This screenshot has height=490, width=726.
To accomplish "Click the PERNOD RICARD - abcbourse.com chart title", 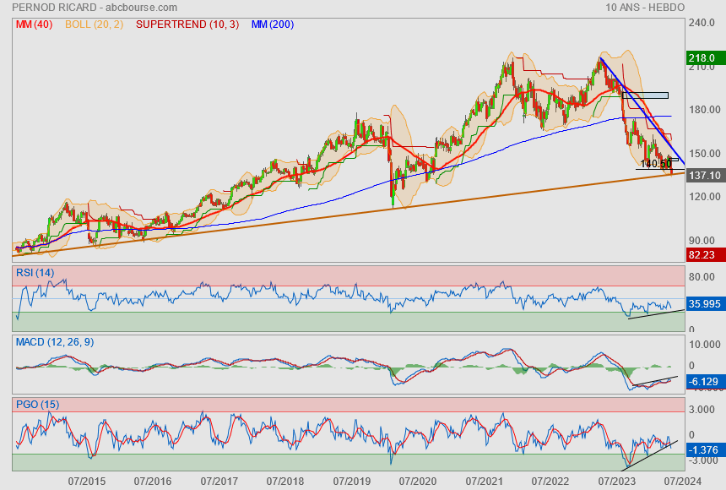I will pyautogui.click(x=95, y=8).
